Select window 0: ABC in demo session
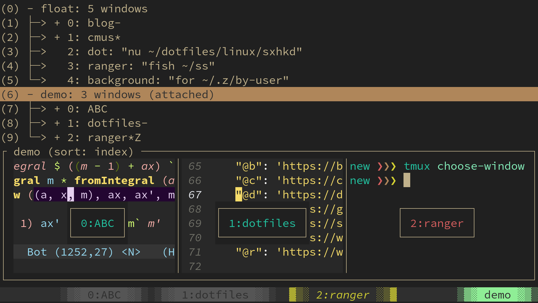The width and height of the screenshot is (538, 303). tap(269, 109)
